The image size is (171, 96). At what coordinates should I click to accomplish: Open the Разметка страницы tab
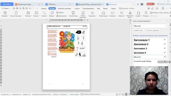pyautogui.click(x=64, y=9)
